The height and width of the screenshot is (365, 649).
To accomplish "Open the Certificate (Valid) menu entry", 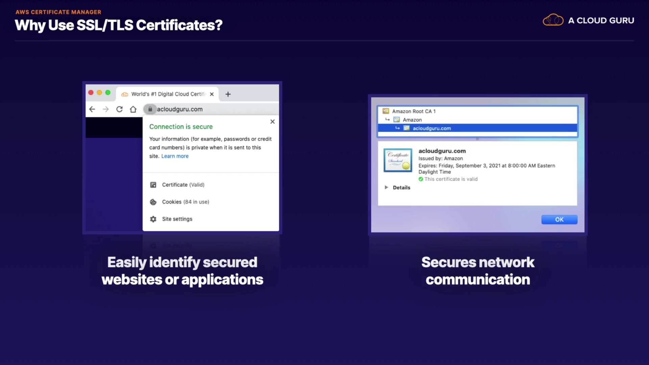I will click(x=183, y=185).
